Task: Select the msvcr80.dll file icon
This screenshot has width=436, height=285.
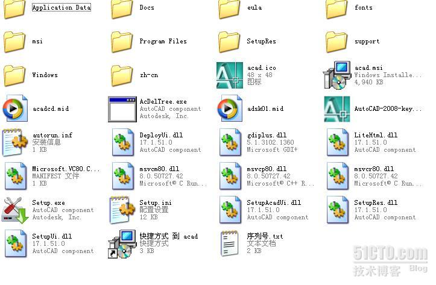Action: (337, 176)
